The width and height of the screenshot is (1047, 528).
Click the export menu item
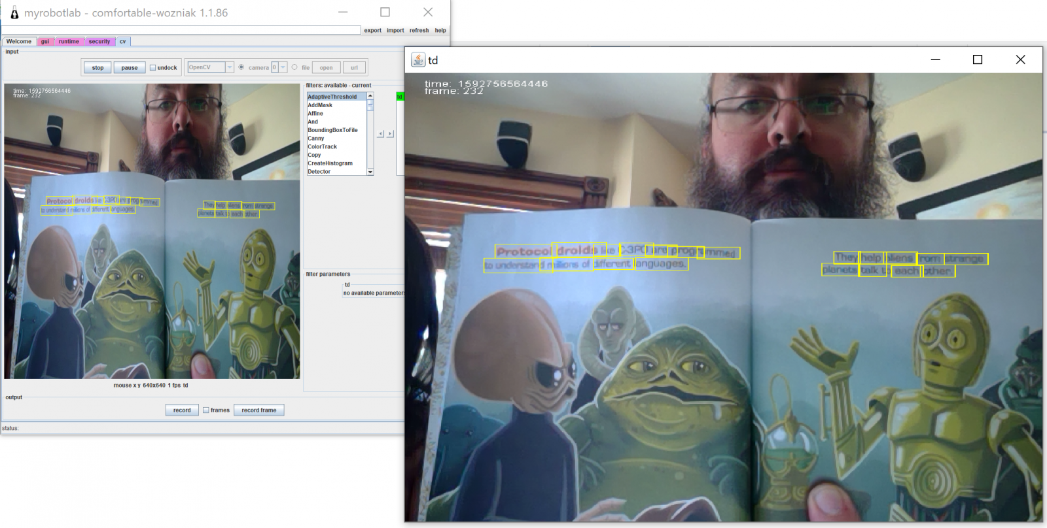click(x=372, y=30)
